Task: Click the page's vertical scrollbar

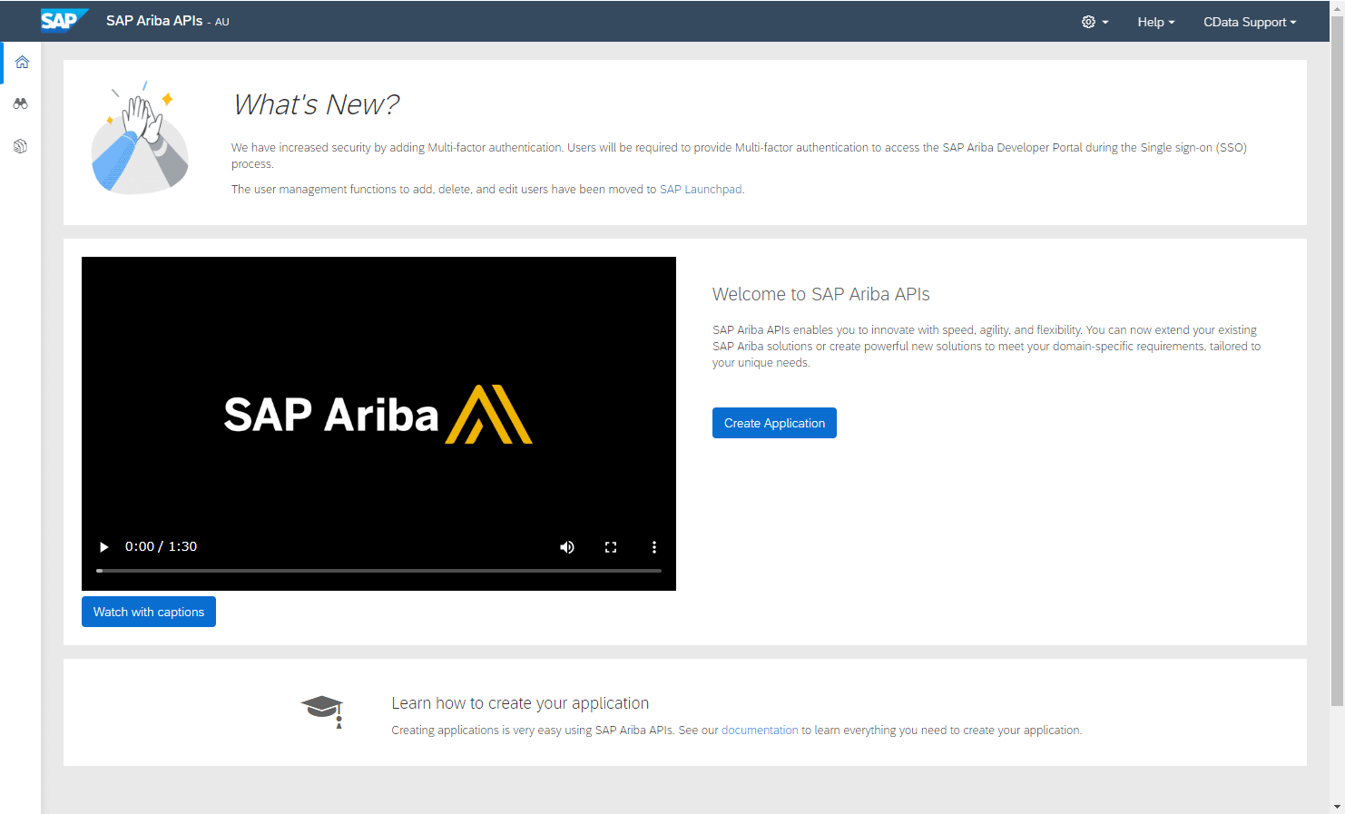Action: click(x=1337, y=363)
